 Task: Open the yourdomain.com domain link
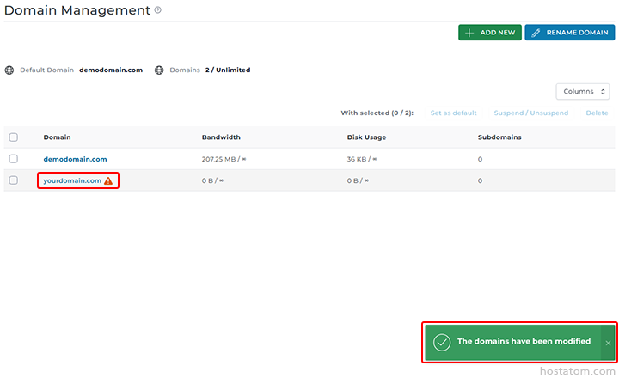pos(72,180)
